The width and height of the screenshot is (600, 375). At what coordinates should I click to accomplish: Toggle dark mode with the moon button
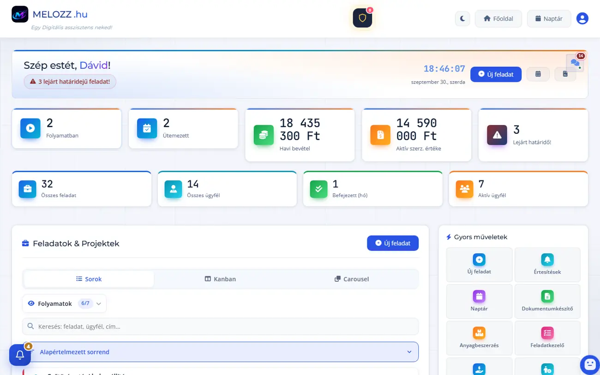462,19
